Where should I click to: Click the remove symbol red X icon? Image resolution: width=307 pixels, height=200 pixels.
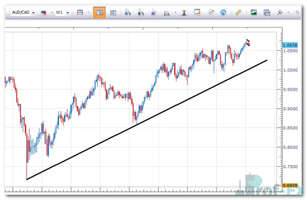click(x=44, y=12)
